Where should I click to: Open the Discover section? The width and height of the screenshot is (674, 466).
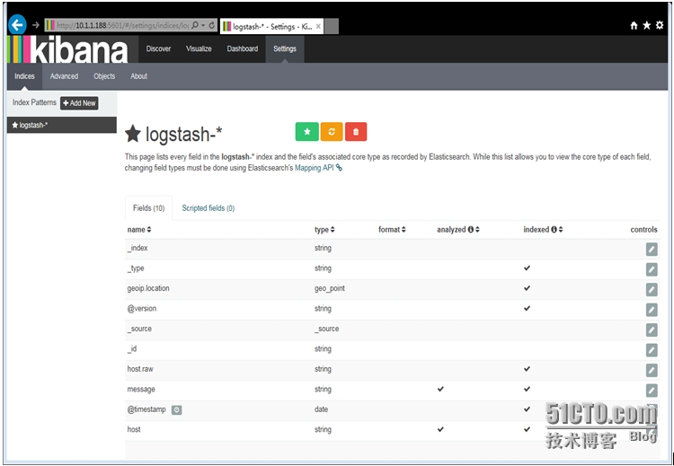158,49
